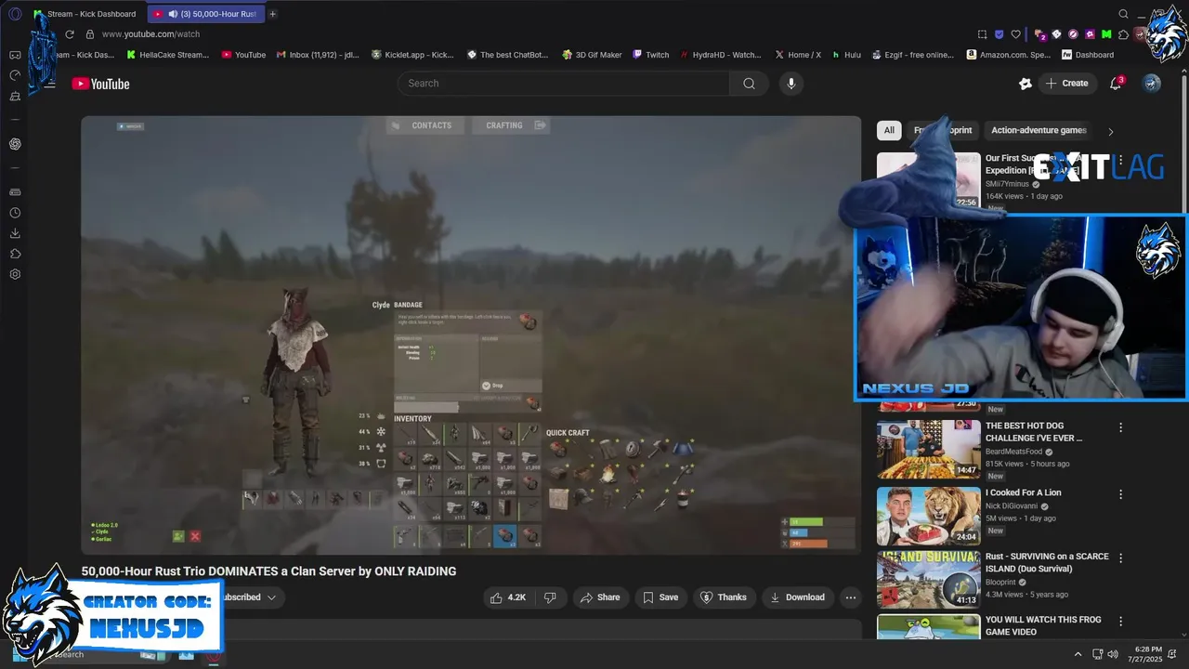Open Gmail Inbox bookmark

318,55
